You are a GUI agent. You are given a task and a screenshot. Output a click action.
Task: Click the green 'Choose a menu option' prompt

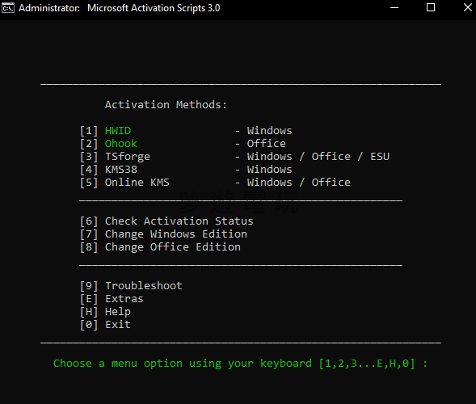coord(241,364)
